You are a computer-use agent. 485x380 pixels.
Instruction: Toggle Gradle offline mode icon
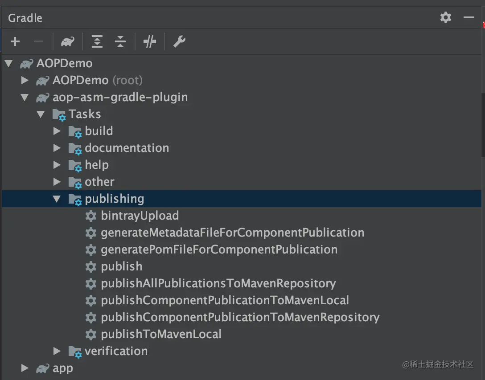coord(149,41)
